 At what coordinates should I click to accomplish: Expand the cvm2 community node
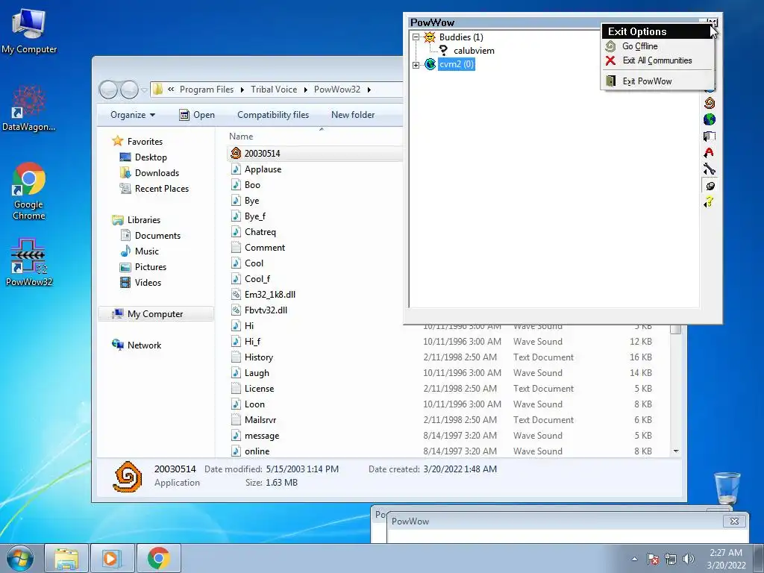coord(416,64)
